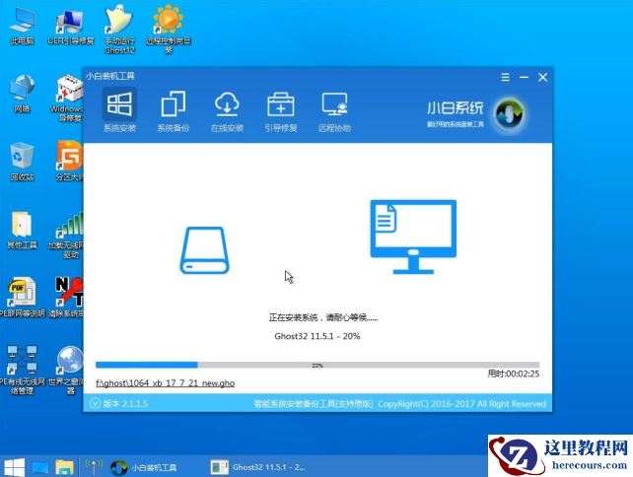Open the 系统备份 tab
The width and height of the screenshot is (633, 477).
(174, 111)
